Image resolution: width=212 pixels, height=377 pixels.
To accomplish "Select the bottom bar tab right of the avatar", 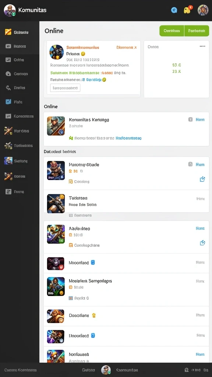I will point(127,370).
